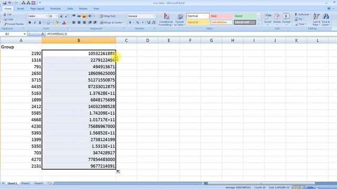Select column K header
The height and width of the screenshot is (189, 337).
(296, 40)
